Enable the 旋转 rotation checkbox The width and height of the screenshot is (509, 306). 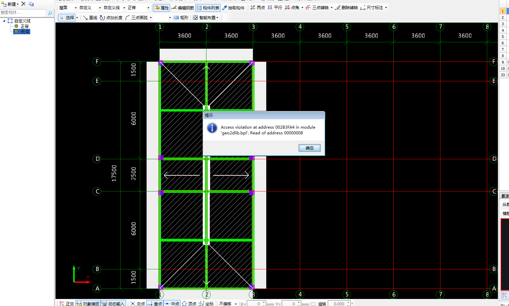(x=313, y=304)
